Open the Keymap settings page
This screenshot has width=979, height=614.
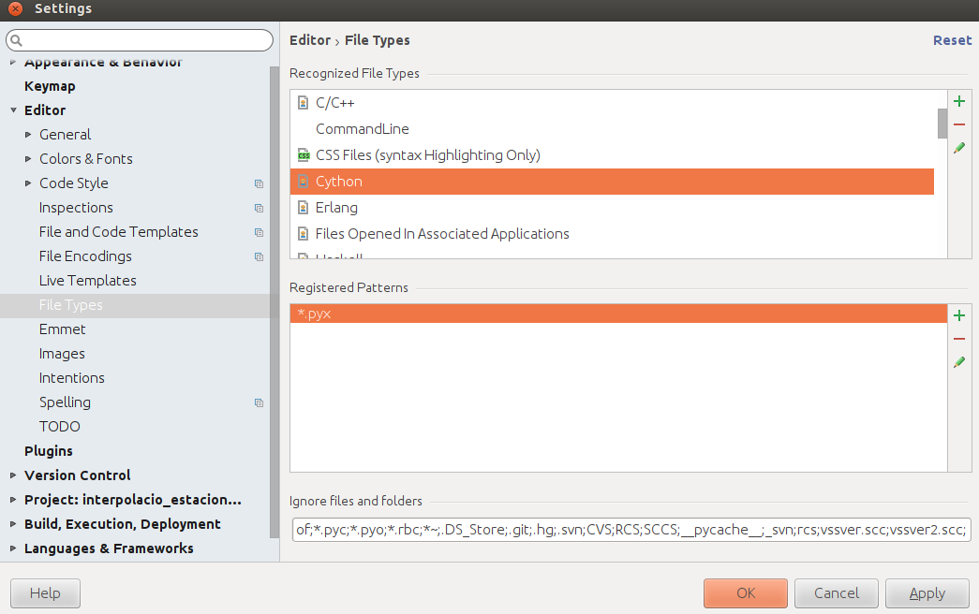[50, 86]
